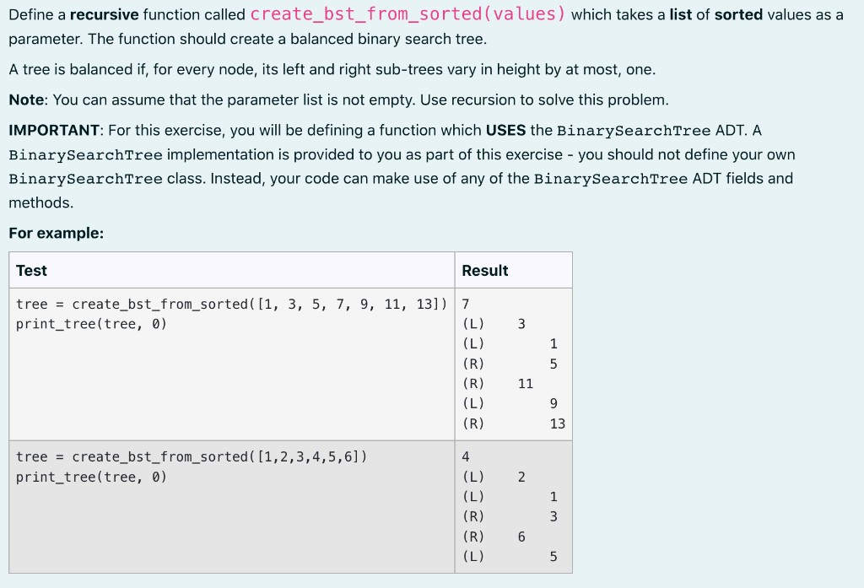Viewport: 864px width, 588px height.
Task: Select the (R) 6 line in second result
Action: [494, 537]
